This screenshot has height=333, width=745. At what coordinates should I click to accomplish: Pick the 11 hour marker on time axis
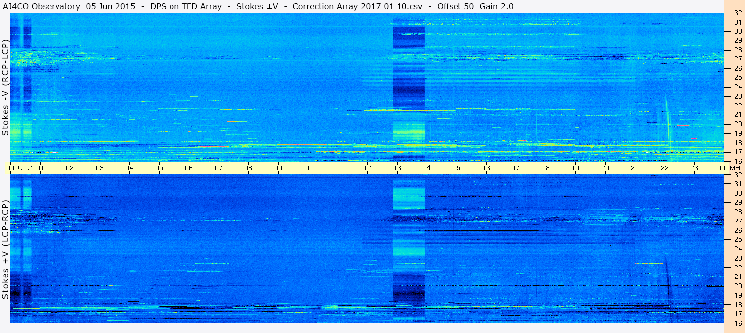[338, 168]
